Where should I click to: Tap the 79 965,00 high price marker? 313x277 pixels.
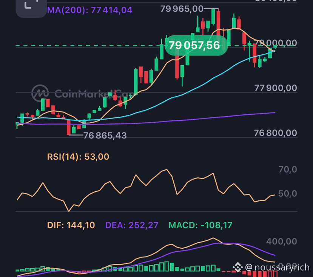pyautogui.click(x=182, y=9)
